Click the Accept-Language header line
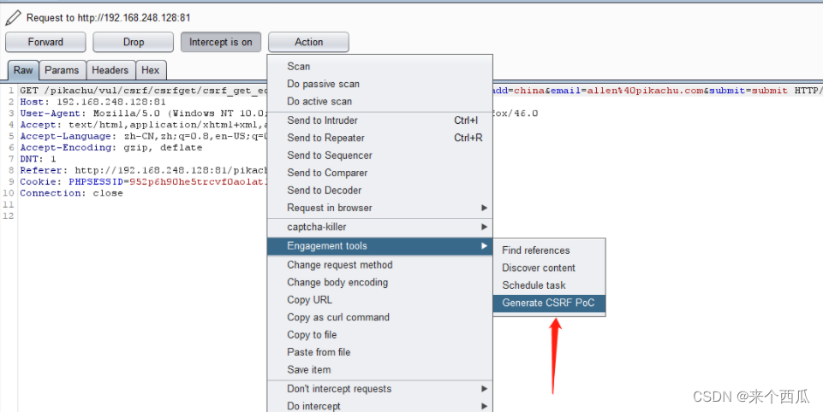 [143, 136]
